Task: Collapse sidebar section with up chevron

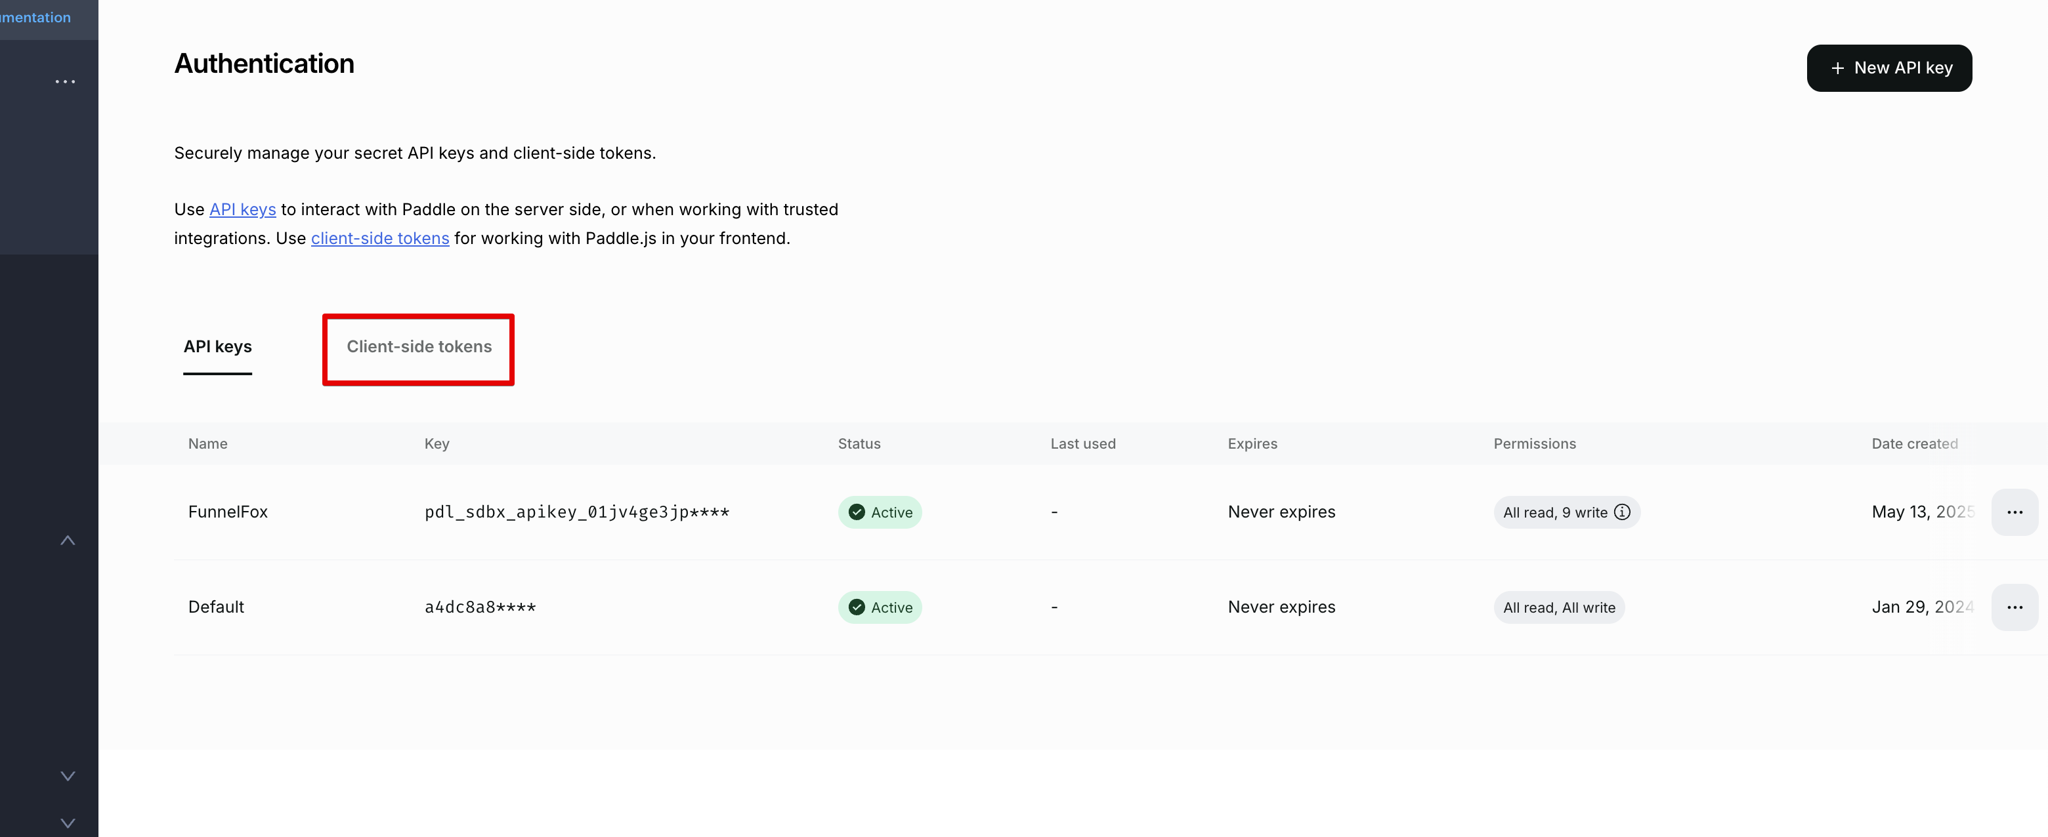Action: pyautogui.click(x=68, y=541)
